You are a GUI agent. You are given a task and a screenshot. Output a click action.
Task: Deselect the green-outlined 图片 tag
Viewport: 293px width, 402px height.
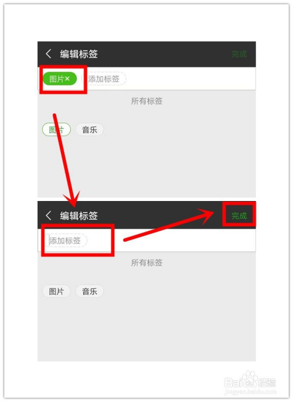(56, 130)
